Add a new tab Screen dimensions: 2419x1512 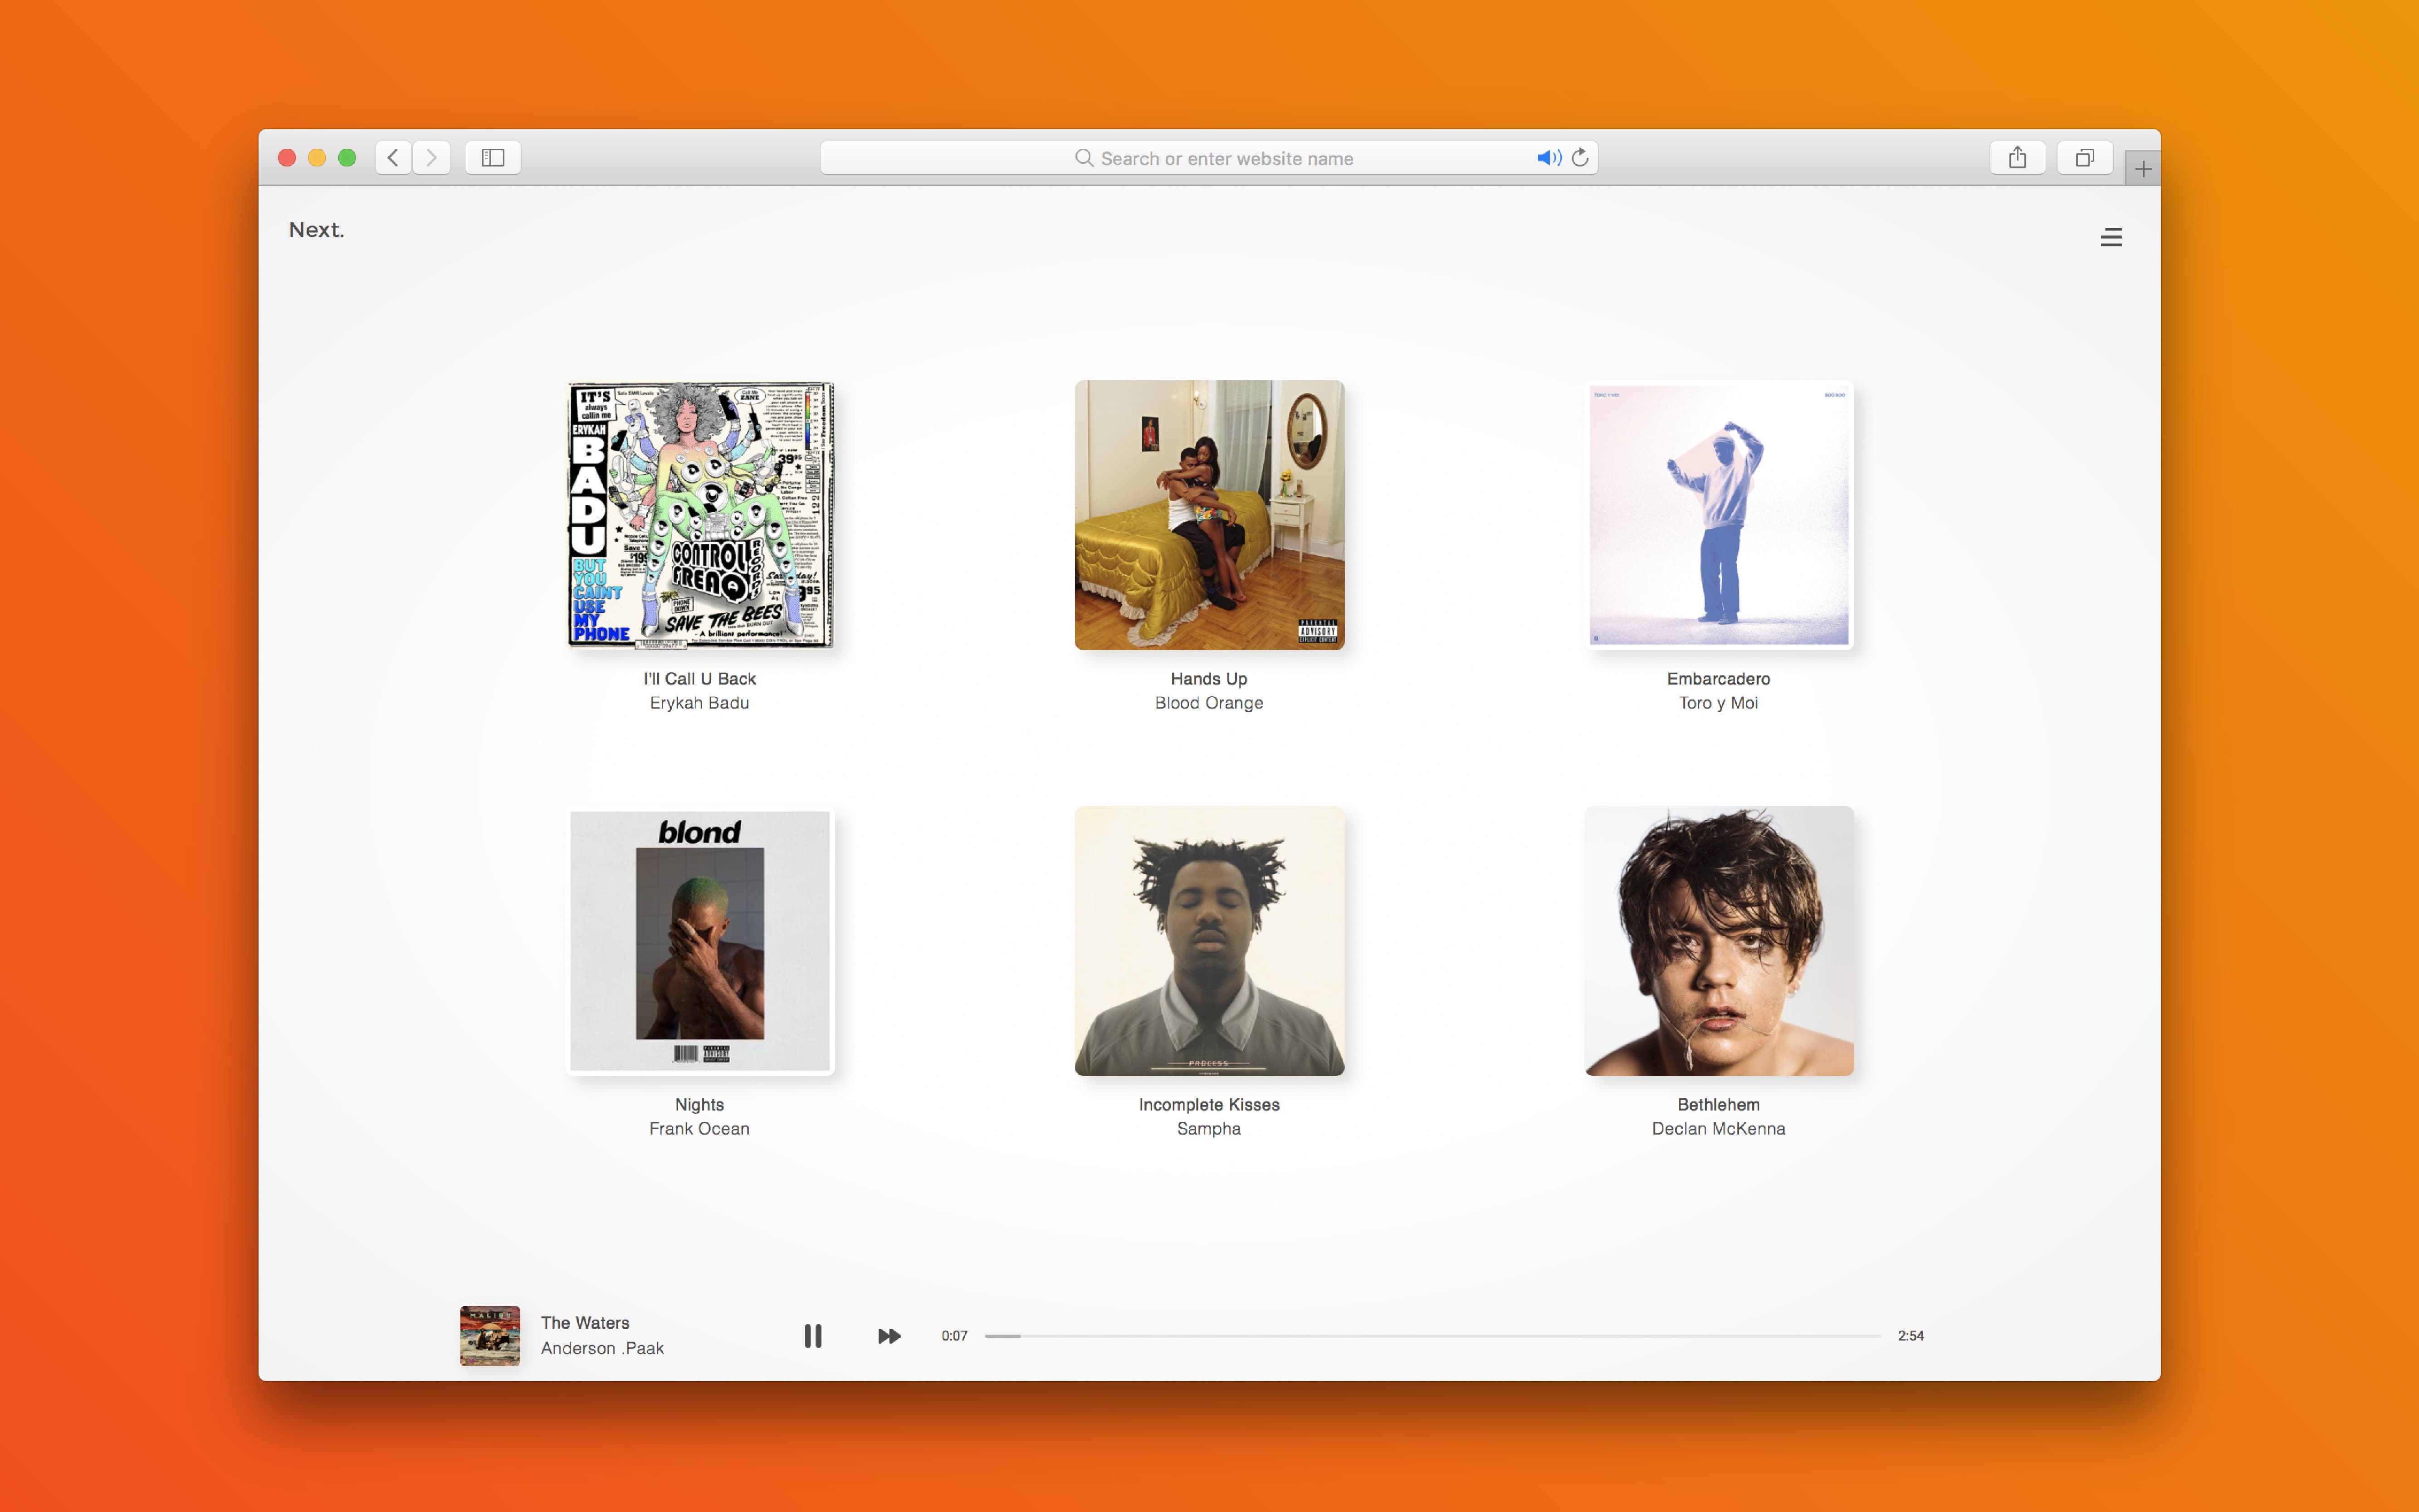(2142, 169)
